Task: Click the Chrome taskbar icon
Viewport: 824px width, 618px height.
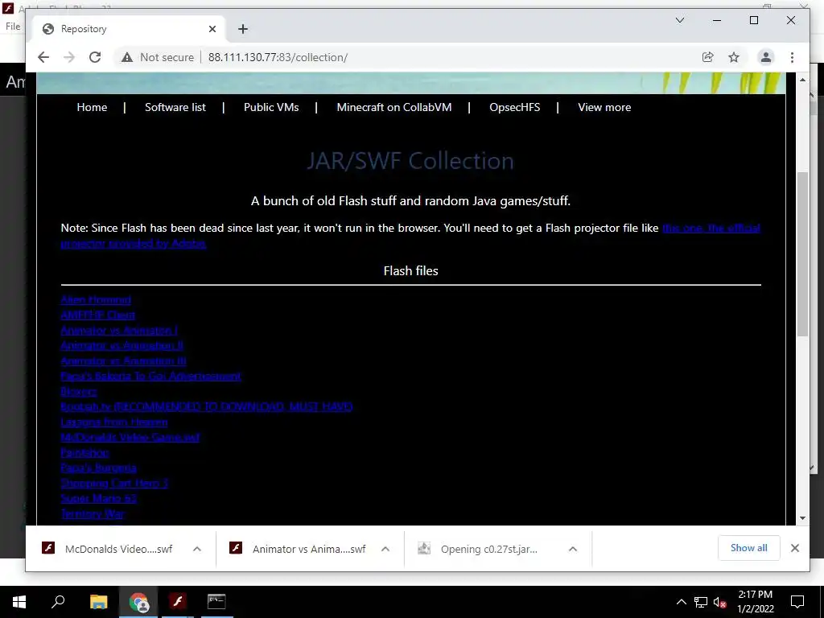Action: click(x=138, y=602)
